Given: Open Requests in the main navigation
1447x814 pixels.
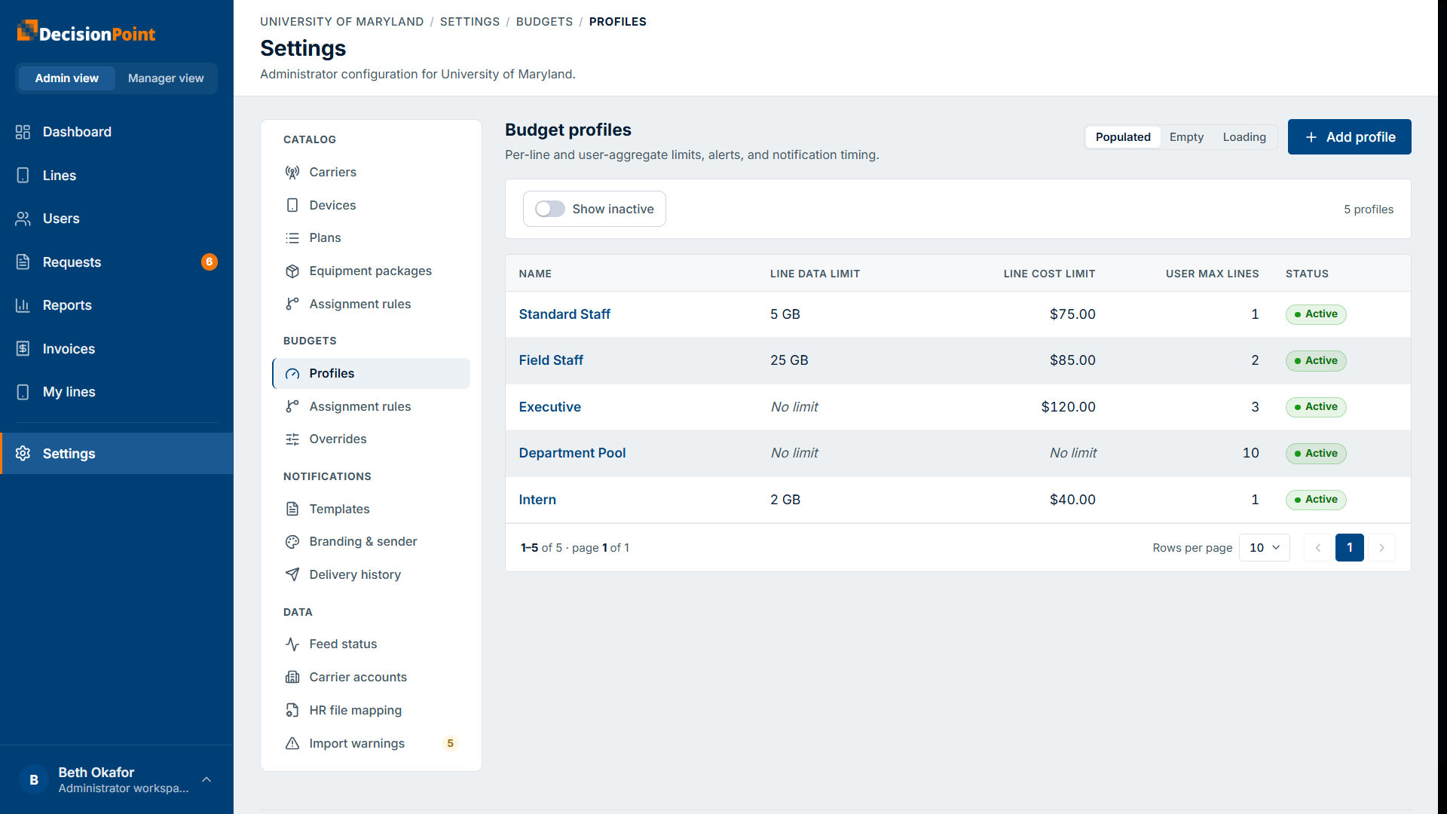Looking at the screenshot, I should click(x=117, y=262).
